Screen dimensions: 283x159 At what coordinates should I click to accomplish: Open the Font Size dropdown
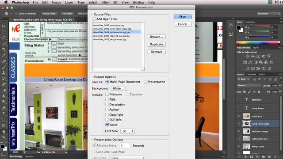(x=127, y=131)
